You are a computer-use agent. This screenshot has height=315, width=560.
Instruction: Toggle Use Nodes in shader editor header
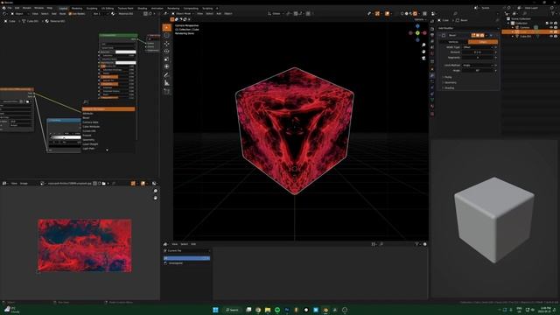pos(77,14)
